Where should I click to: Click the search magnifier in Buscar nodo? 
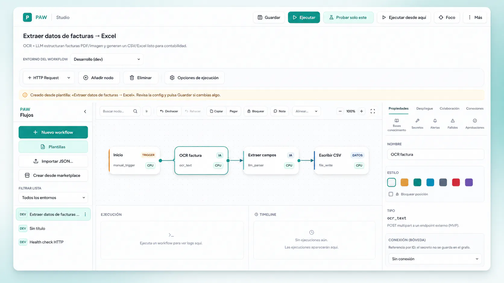click(x=135, y=111)
